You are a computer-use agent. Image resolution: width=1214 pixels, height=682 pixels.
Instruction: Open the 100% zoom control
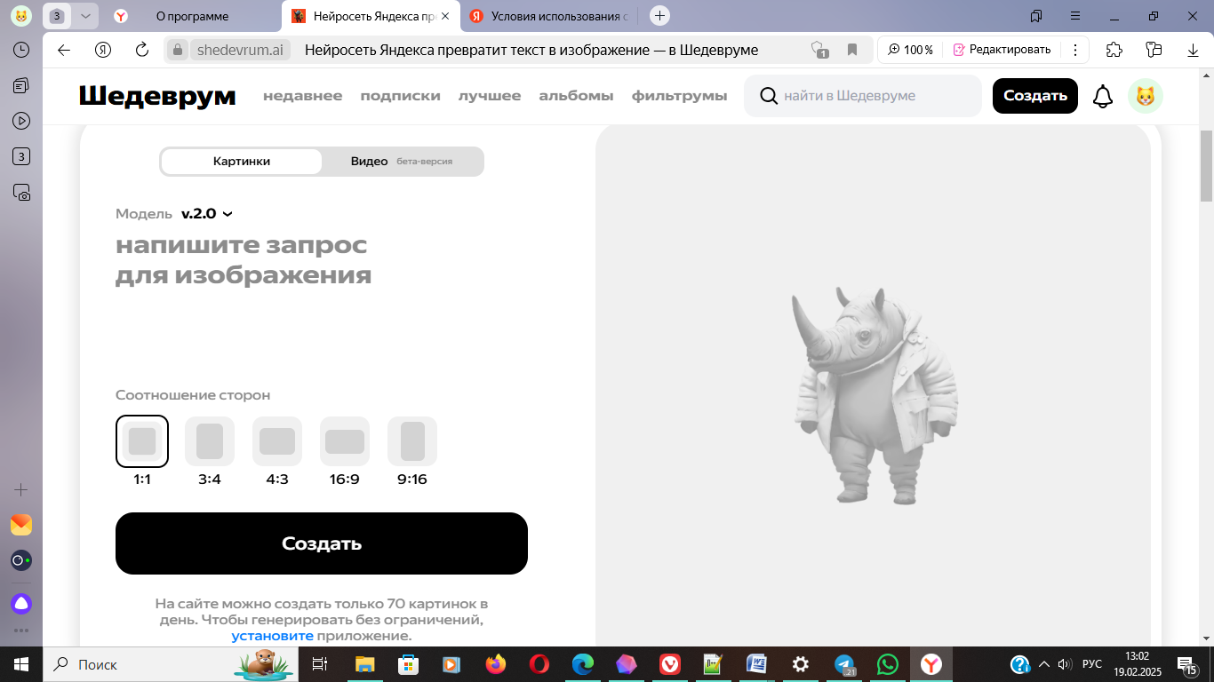(911, 50)
